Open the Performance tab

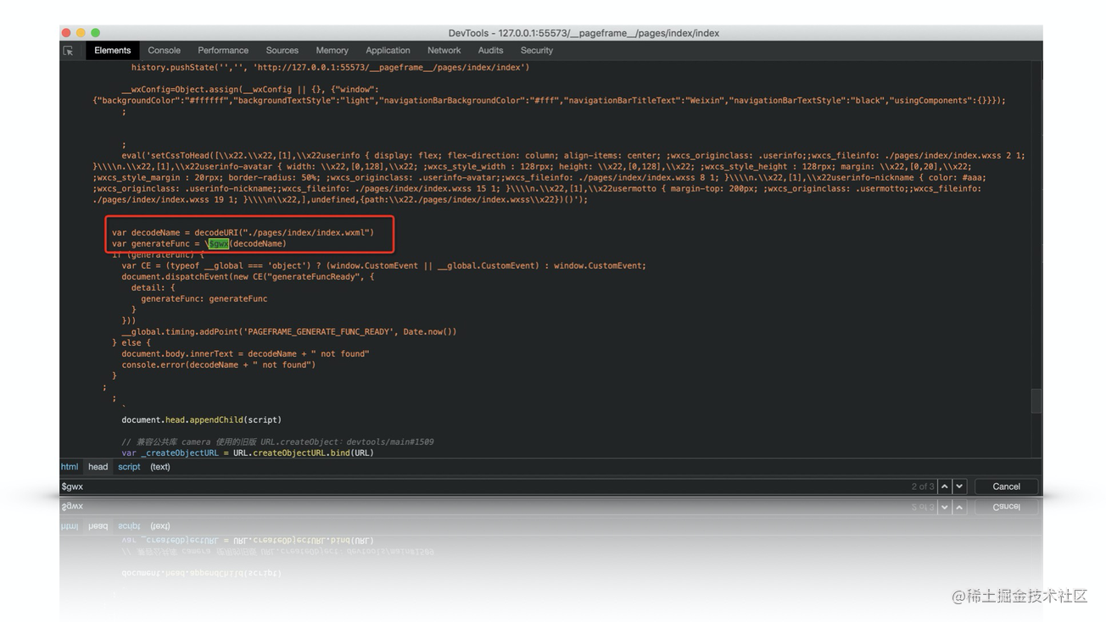[x=223, y=51]
